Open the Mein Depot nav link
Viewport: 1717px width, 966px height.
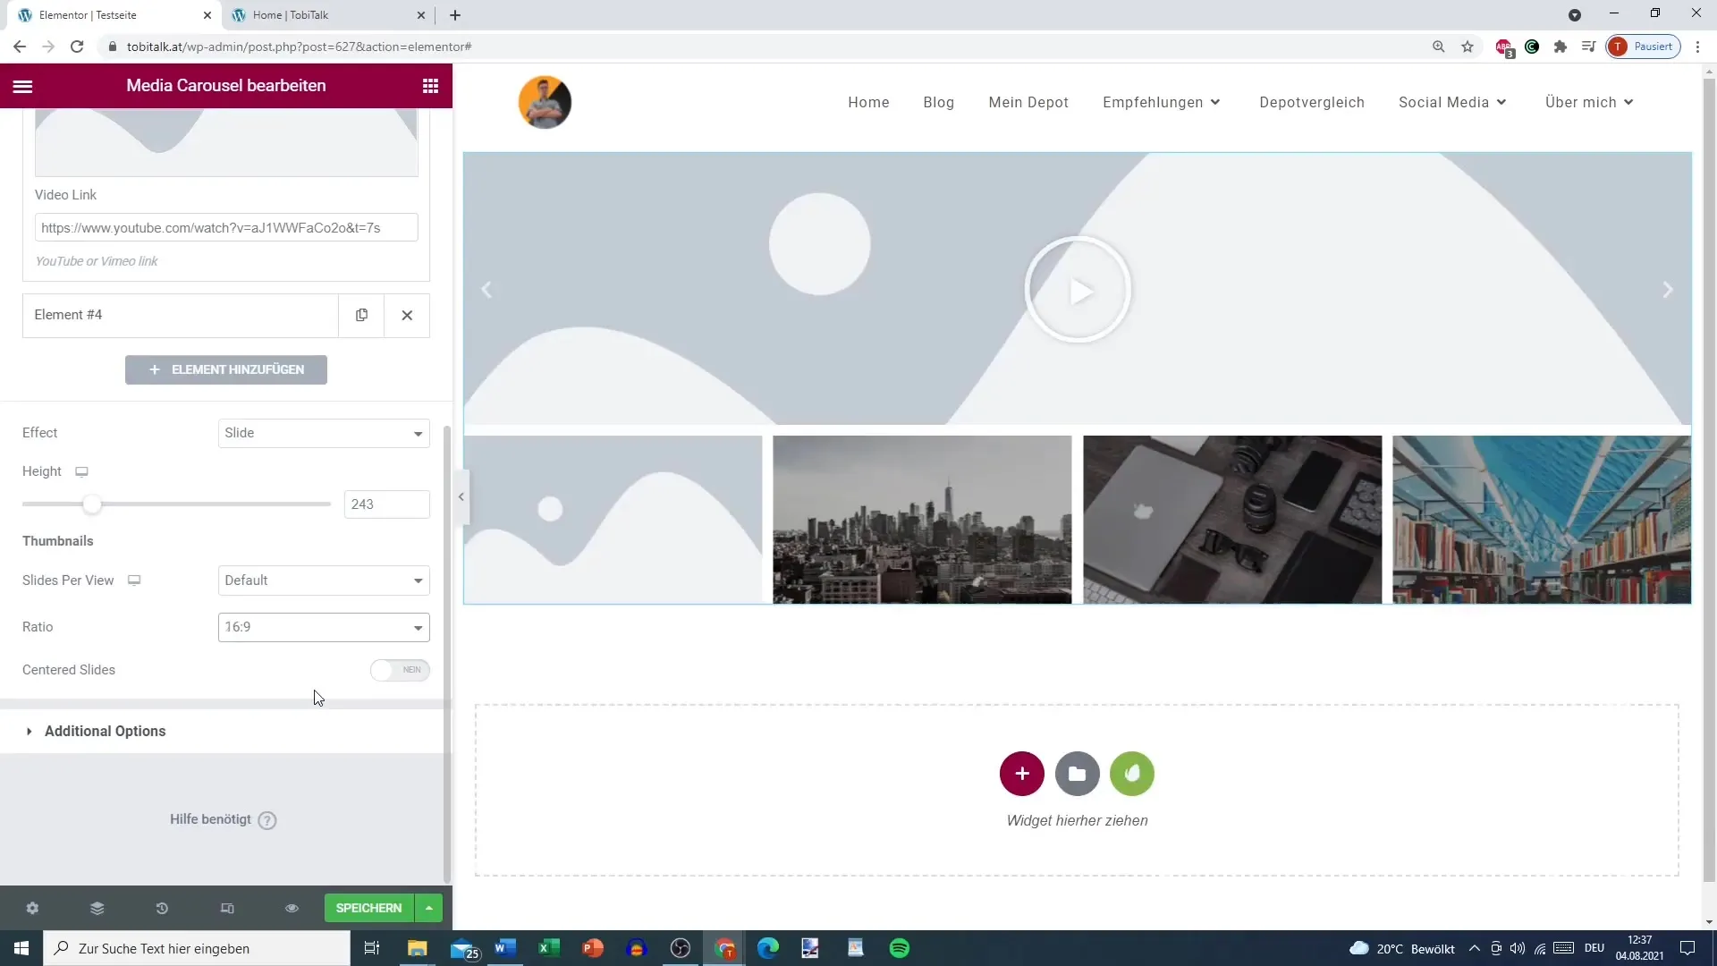click(x=1028, y=102)
